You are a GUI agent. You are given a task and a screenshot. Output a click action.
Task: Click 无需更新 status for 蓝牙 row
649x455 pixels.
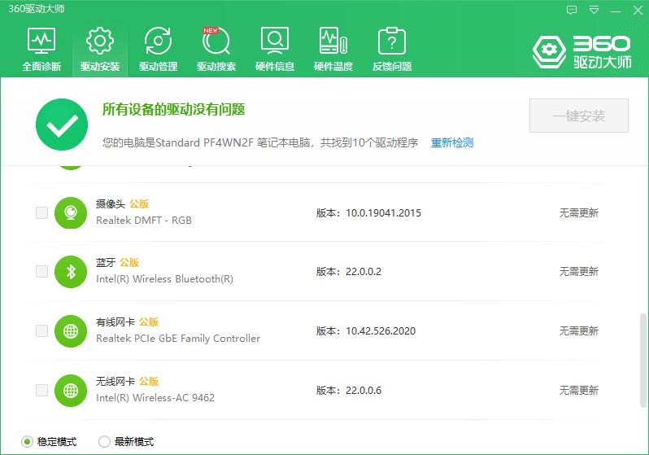click(578, 271)
